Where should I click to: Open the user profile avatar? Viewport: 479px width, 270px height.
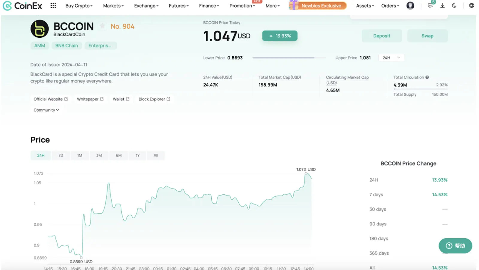tap(410, 6)
